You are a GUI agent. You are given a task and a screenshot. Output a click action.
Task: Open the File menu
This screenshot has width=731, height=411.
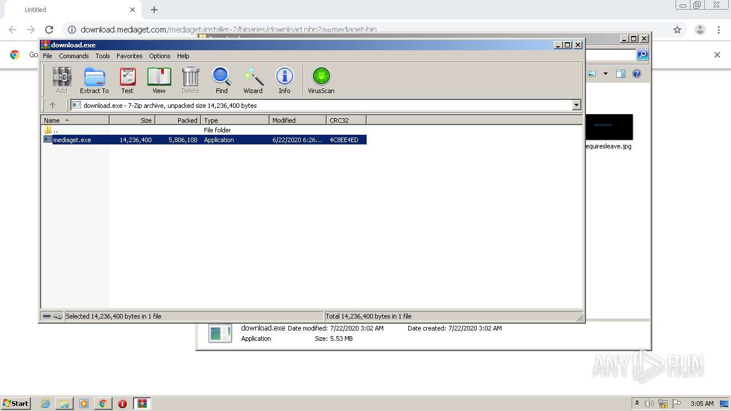[x=47, y=56]
